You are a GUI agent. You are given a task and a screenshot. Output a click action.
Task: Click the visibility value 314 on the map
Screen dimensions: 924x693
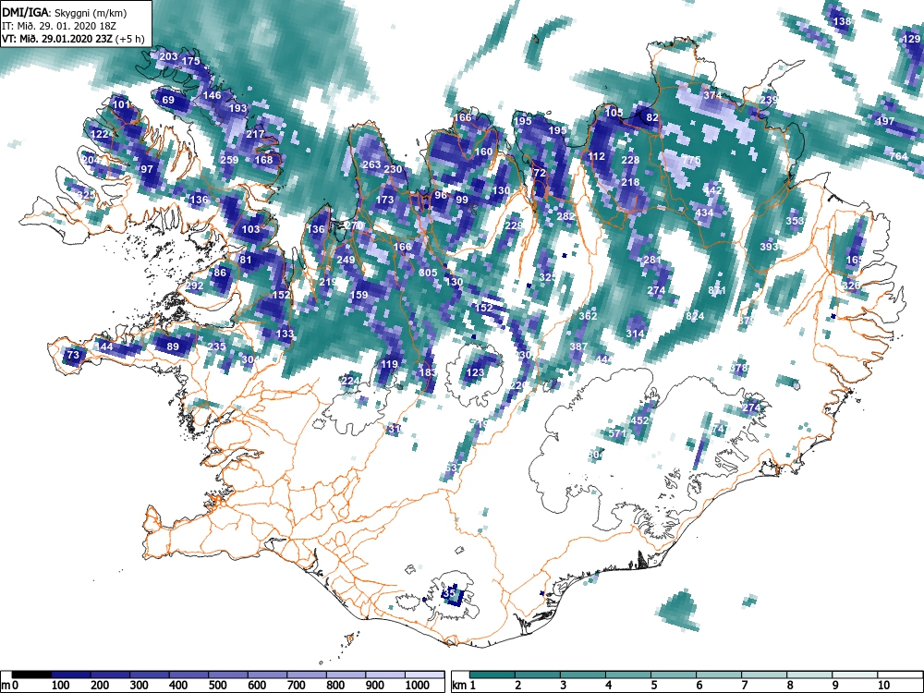coord(636,334)
